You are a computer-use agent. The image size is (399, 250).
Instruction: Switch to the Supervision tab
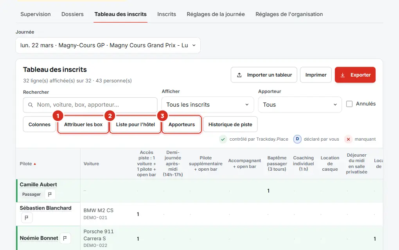(36, 14)
